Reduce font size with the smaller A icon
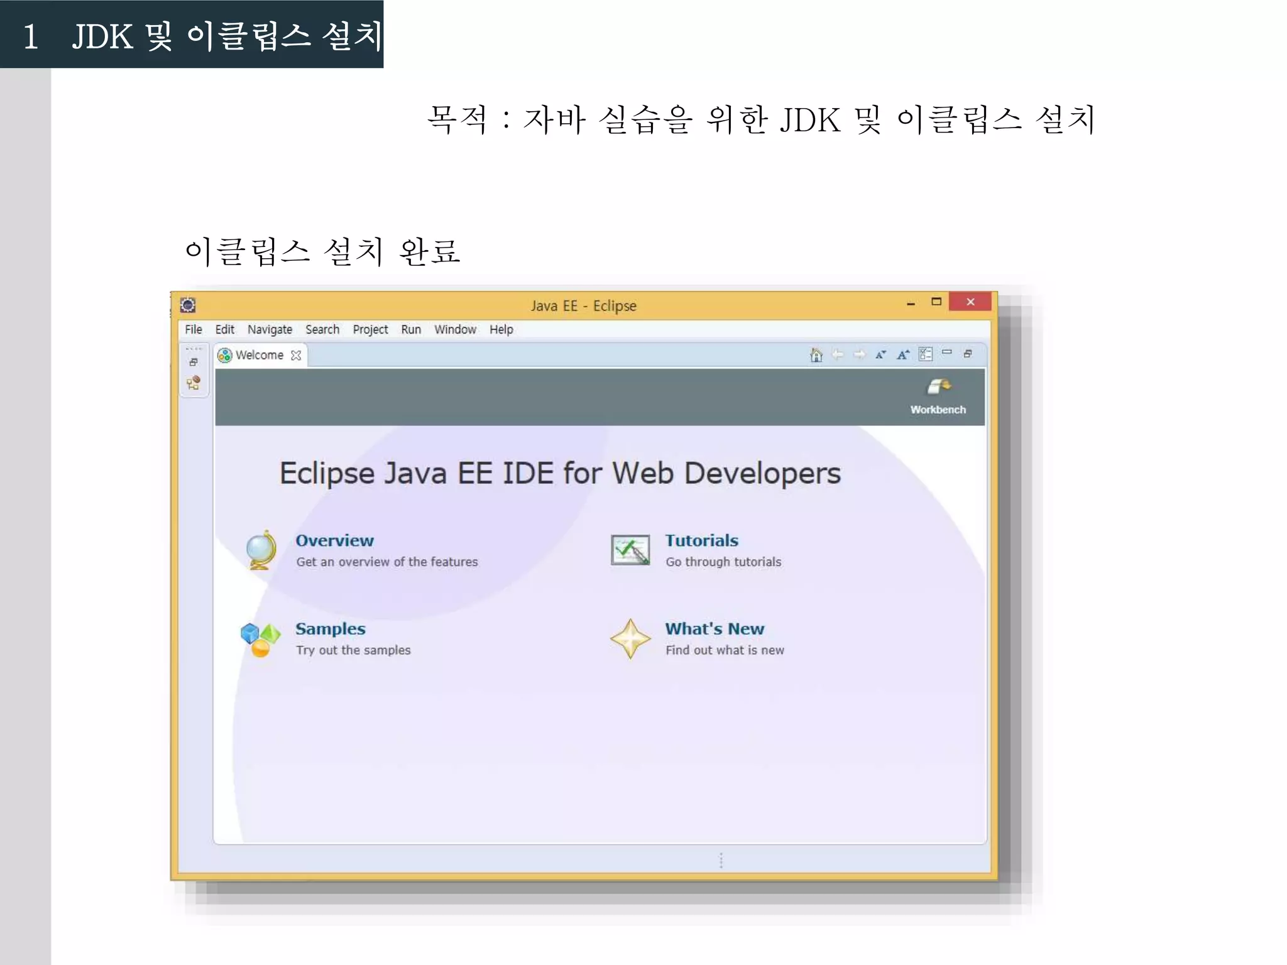Image resolution: width=1287 pixels, height=965 pixels. coord(880,355)
